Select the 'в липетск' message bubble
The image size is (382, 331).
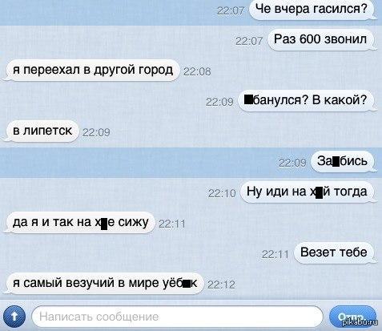coord(42,131)
